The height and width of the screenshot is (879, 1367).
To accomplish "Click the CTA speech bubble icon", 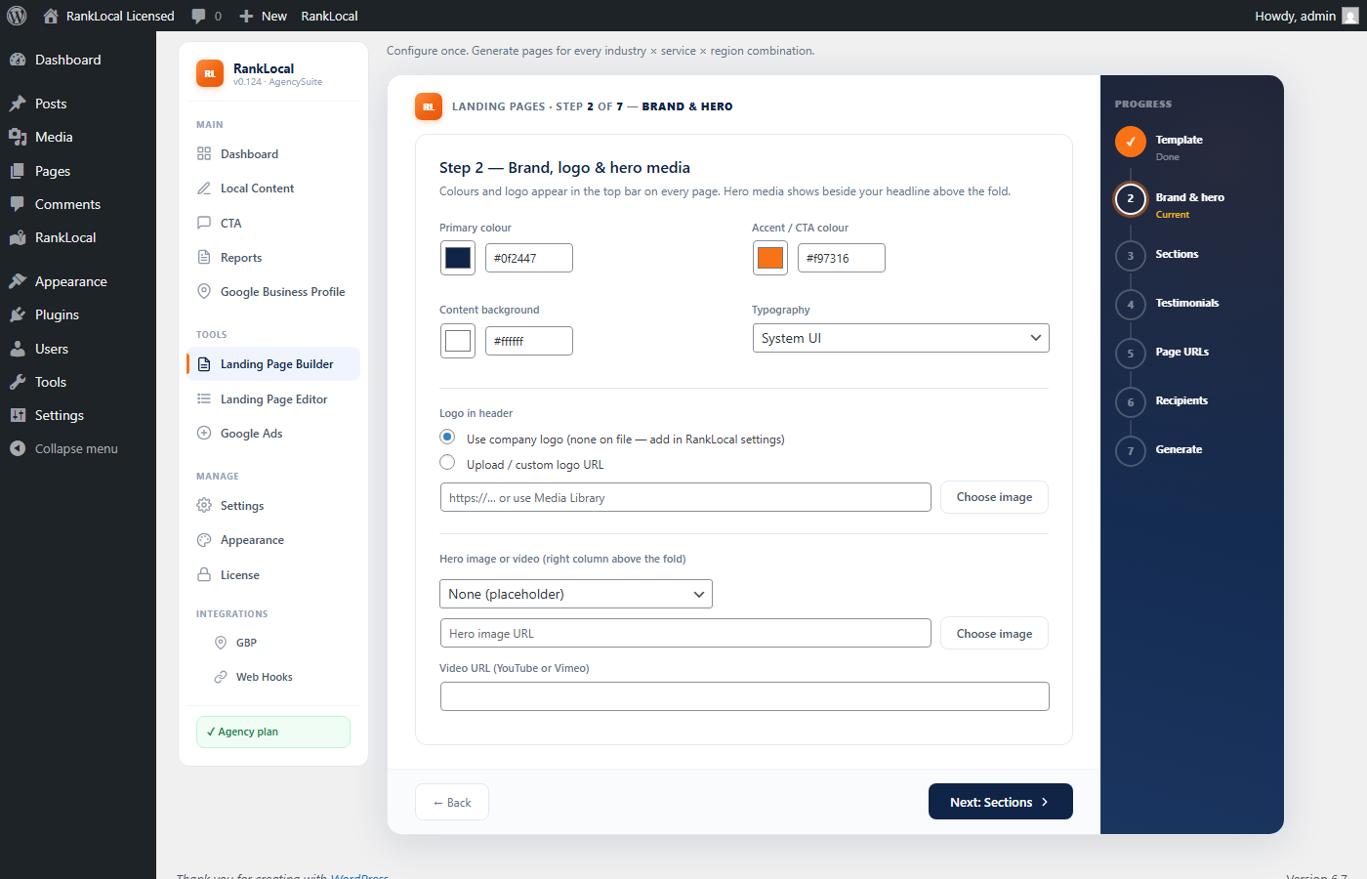I will pos(204,223).
